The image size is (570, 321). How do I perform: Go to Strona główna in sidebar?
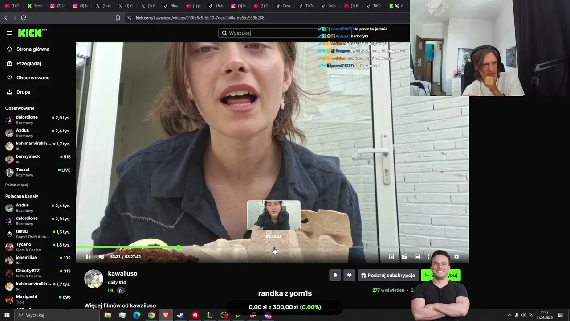point(33,49)
